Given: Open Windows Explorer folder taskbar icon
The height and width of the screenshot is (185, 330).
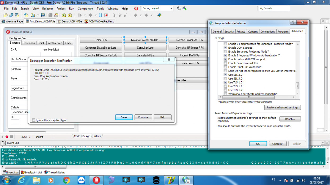Looking at the screenshot, I should [37, 180].
